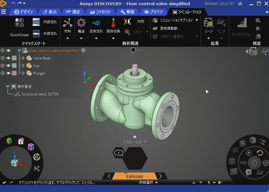This screenshot has height=192, width=269.
Task: Click the pink color swatch of Plunger
Action: click(x=14, y=73)
